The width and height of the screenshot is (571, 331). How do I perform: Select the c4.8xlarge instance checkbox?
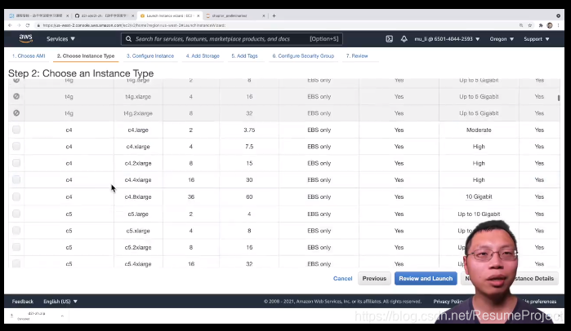click(x=16, y=196)
